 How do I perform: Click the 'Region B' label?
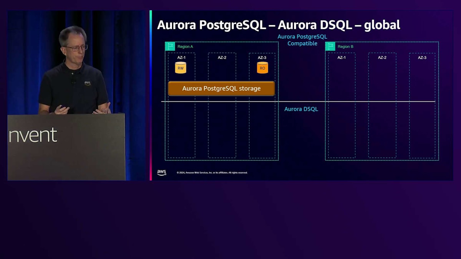coord(345,46)
